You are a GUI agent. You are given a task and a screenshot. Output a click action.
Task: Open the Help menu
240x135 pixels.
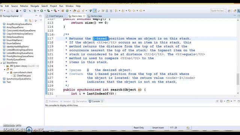click(78, 6)
